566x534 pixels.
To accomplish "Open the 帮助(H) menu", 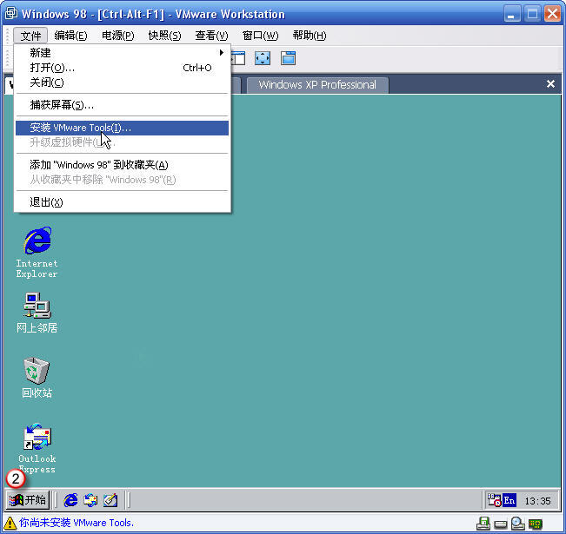I will coord(310,36).
